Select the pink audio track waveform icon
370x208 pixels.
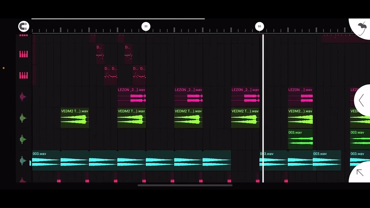pos(23,97)
